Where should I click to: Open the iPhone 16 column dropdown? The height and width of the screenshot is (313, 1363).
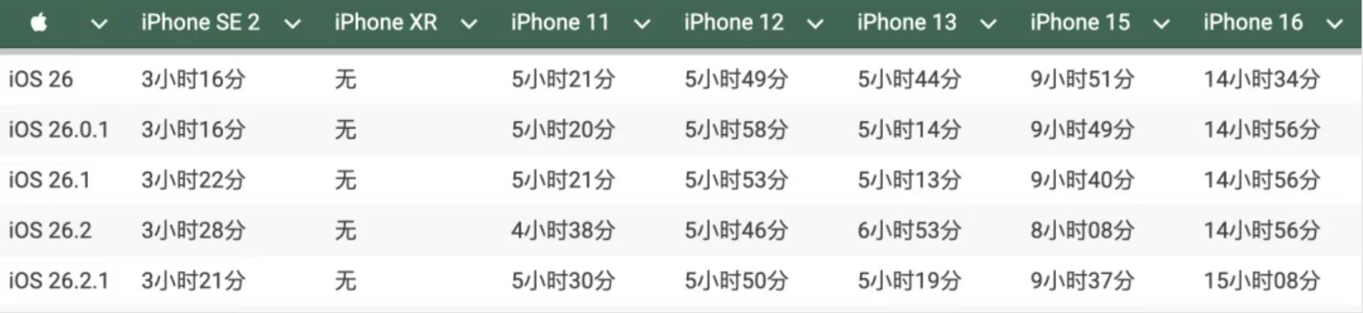pos(1334,24)
